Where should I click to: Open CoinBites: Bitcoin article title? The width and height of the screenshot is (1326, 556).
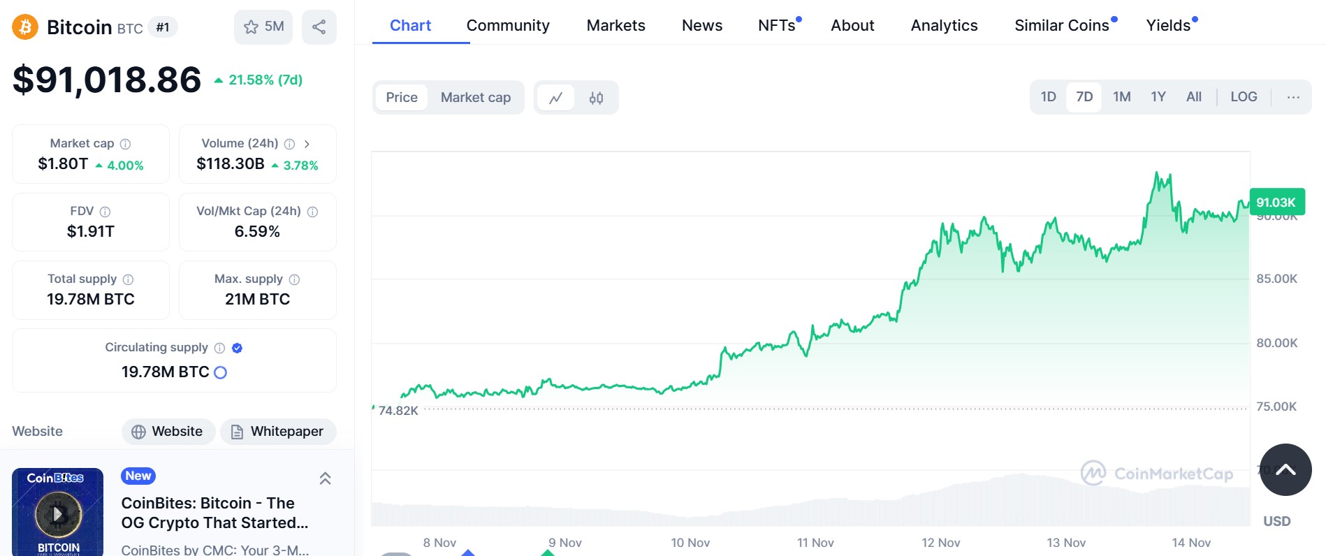point(214,513)
